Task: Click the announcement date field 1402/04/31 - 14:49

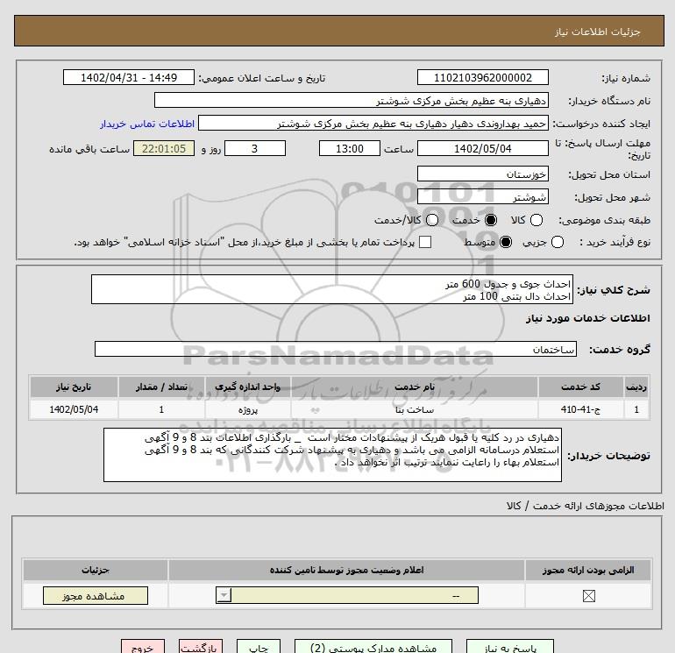Action: pyautogui.click(x=129, y=78)
